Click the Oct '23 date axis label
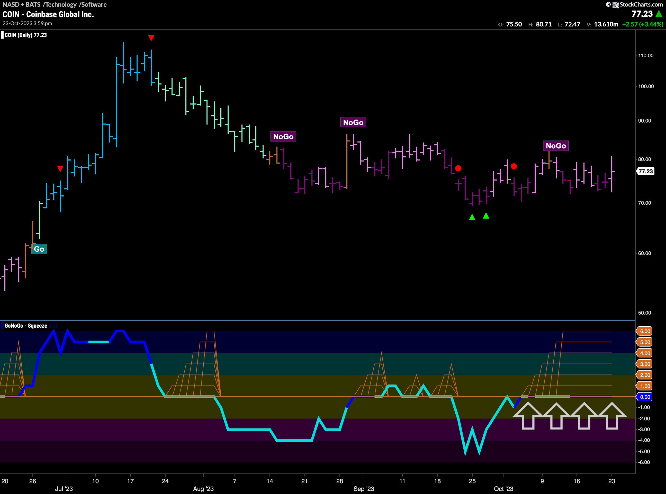The image size is (666, 494). pos(504,489)
